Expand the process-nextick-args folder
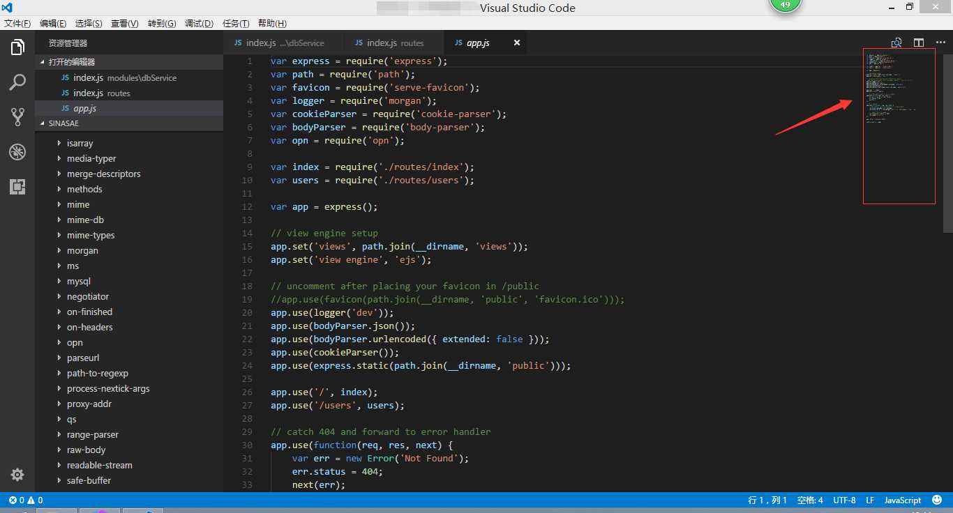The image size is (953, 513). pyautogui.click(x=129, y=388)
